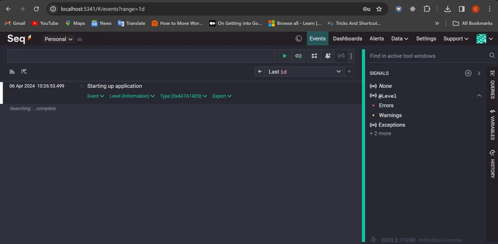Click the Chrome profile avatar C
The height and width of the screenshot is (244, 498).
pyautogui.click(x=476, y=9)
